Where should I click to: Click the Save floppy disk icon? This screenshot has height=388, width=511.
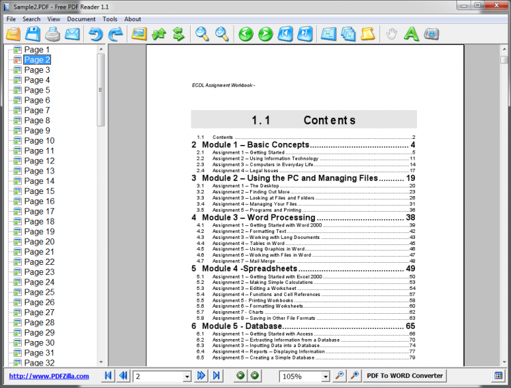coord(33,33)
